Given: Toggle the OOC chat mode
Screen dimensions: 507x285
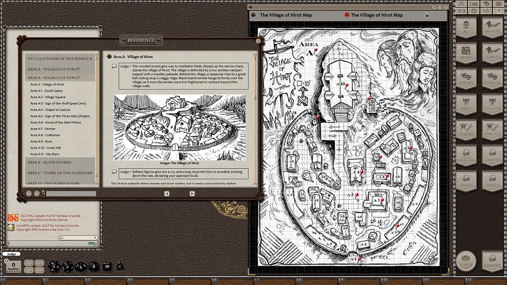Looking at the screenshot, I should (x=91, y=243).
